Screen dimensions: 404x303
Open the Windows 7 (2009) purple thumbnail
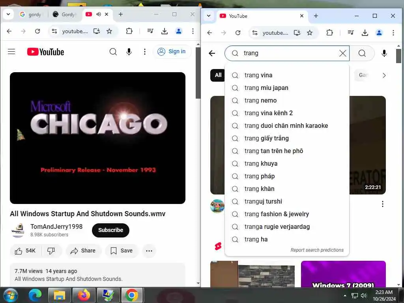click(x=343, y=274)
